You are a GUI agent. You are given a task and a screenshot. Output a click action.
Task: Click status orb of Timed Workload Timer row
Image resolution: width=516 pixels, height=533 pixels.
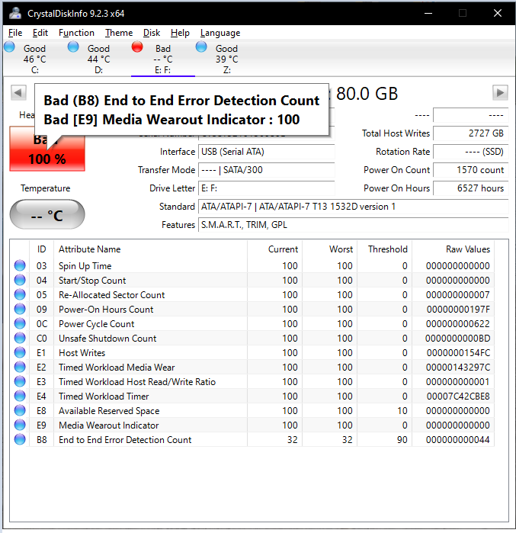[20, 396]
